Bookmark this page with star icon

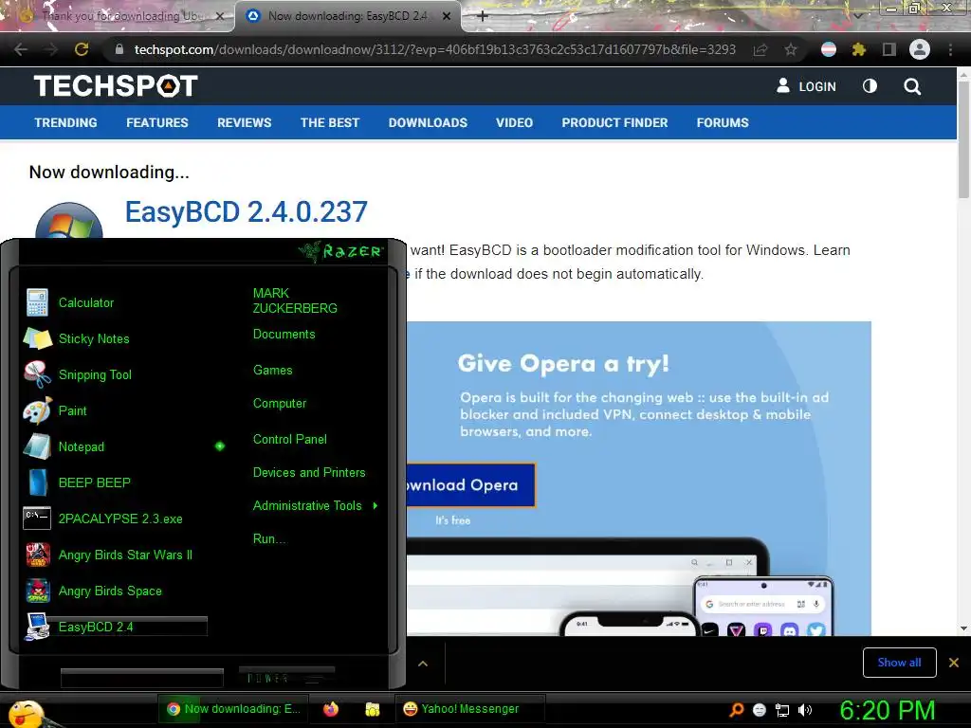791,49
